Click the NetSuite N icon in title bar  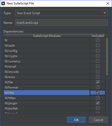tap(3, 3)
